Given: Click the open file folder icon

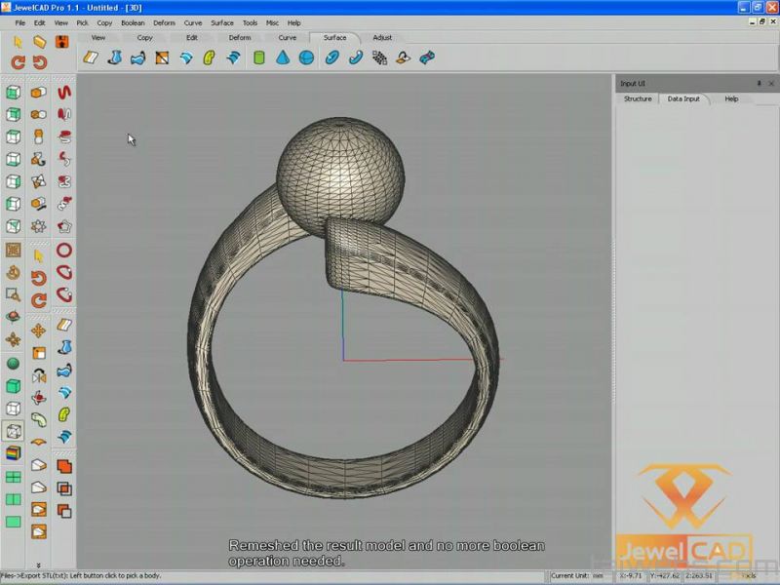Looking at the screenshot, I should (40, 42).
